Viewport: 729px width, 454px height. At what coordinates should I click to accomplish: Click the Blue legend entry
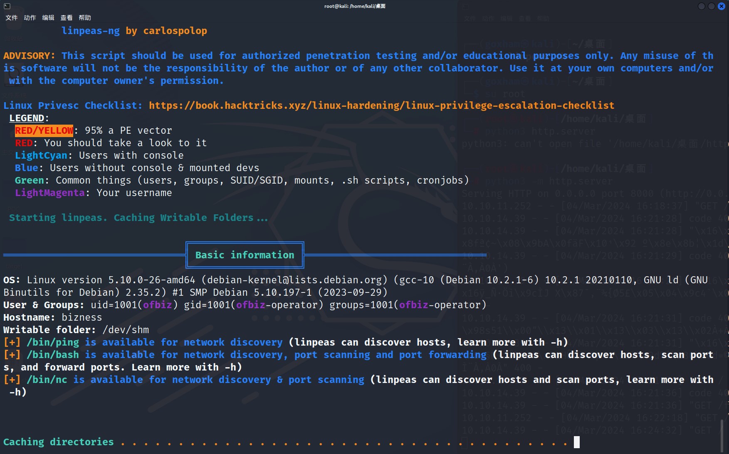coord(27,168)
